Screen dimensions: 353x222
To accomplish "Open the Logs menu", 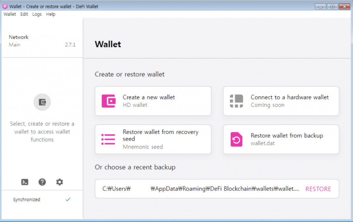I will click(x=37, y=14).
